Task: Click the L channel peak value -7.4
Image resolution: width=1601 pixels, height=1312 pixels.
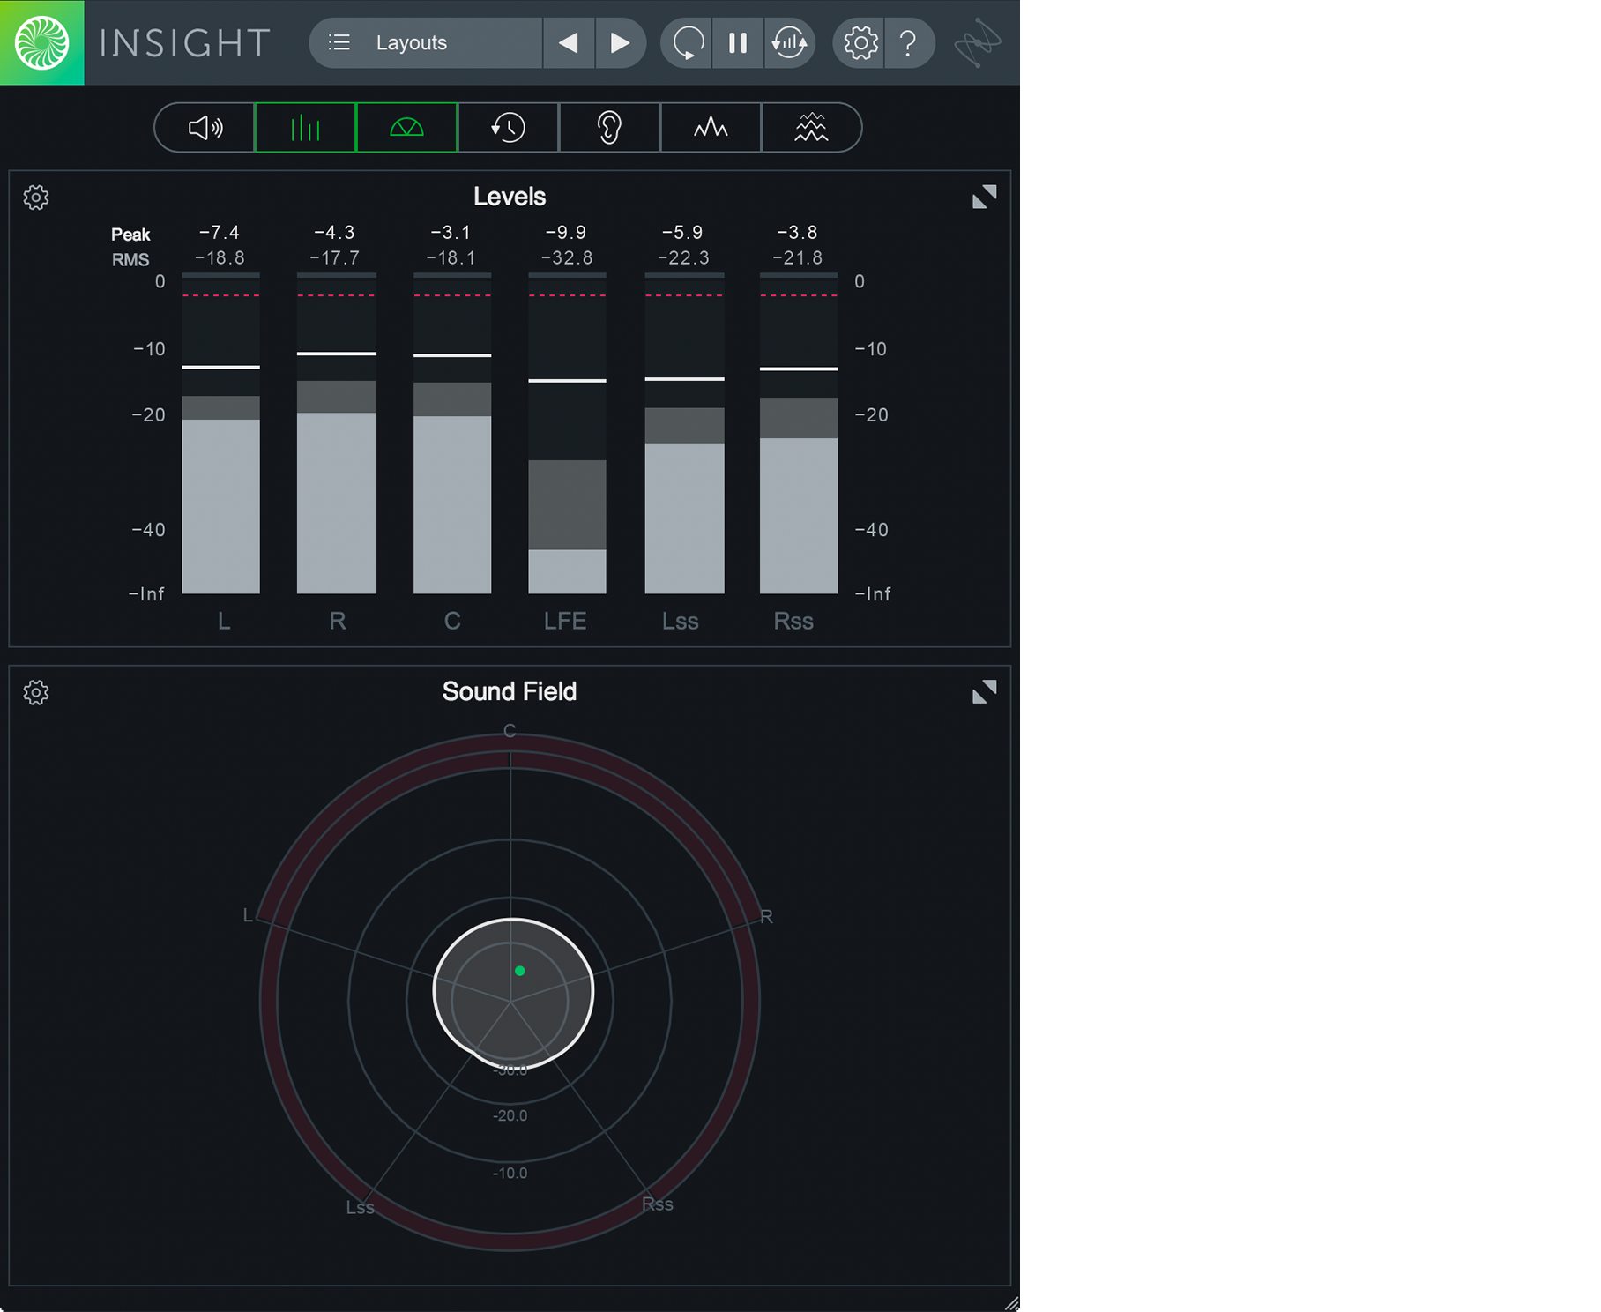Action: tap(220, 232)
